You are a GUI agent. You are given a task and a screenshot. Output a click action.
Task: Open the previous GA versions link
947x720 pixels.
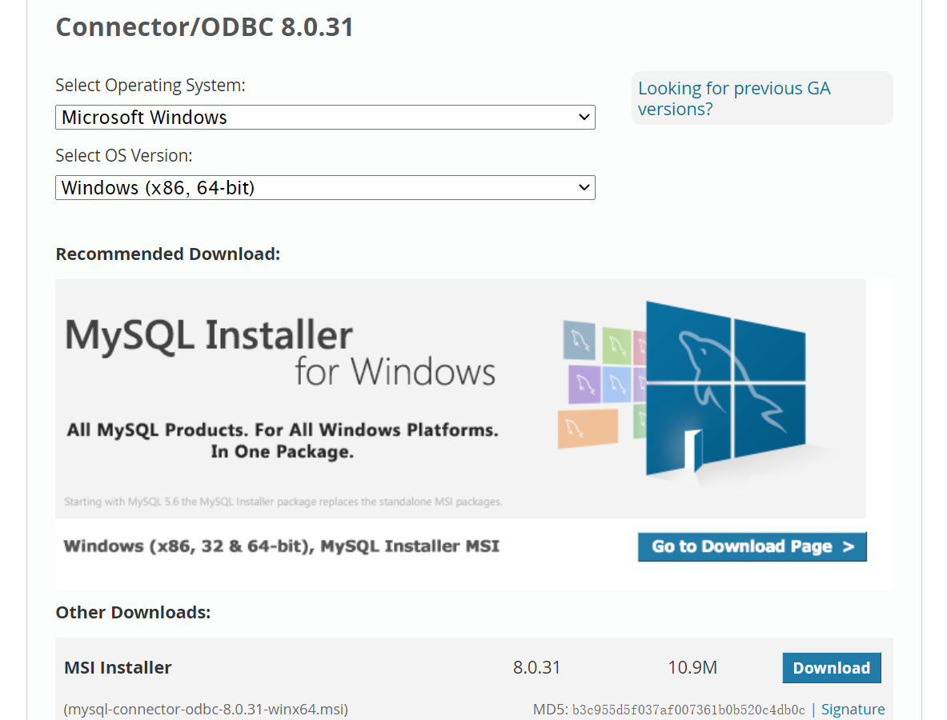pos(734,98)
